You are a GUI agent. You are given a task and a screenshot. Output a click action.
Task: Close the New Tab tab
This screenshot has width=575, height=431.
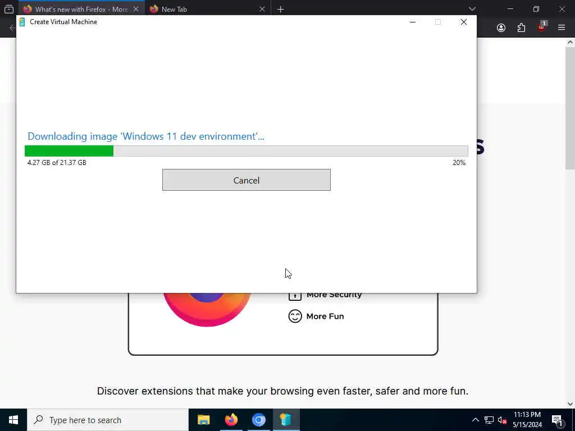coord(262,9)
